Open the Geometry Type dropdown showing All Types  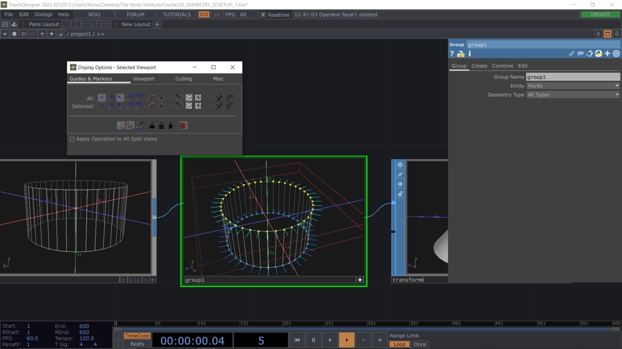pyautogui.click(x=573, y=95)
